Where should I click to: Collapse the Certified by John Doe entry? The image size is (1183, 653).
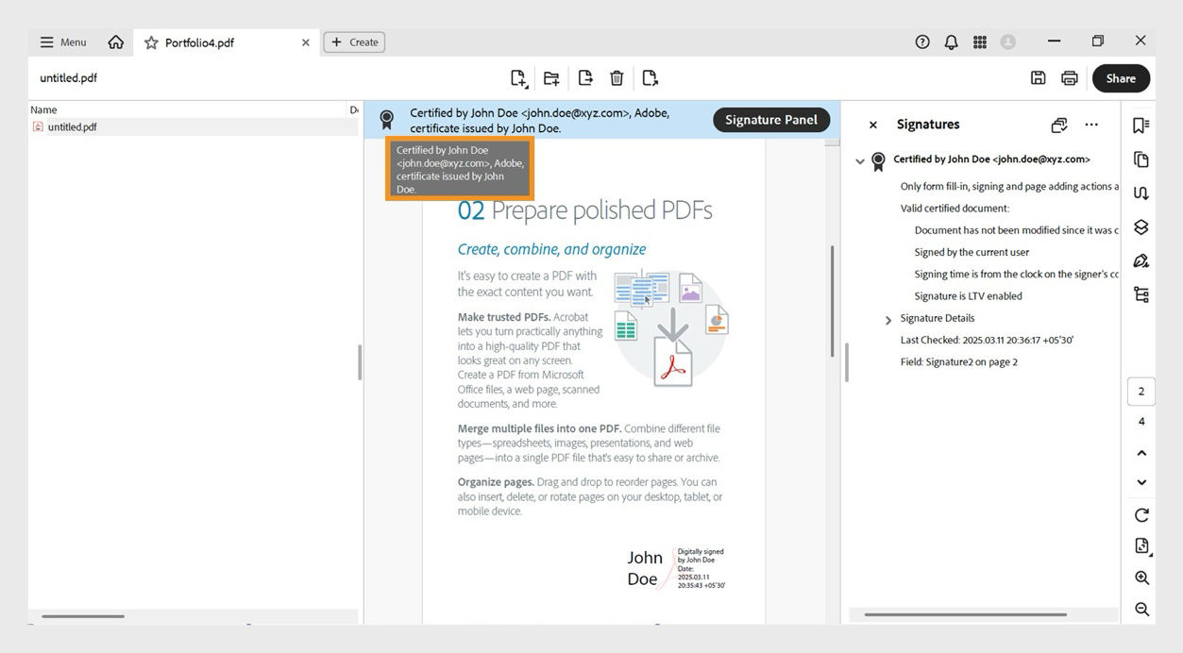tap(860, 160)
